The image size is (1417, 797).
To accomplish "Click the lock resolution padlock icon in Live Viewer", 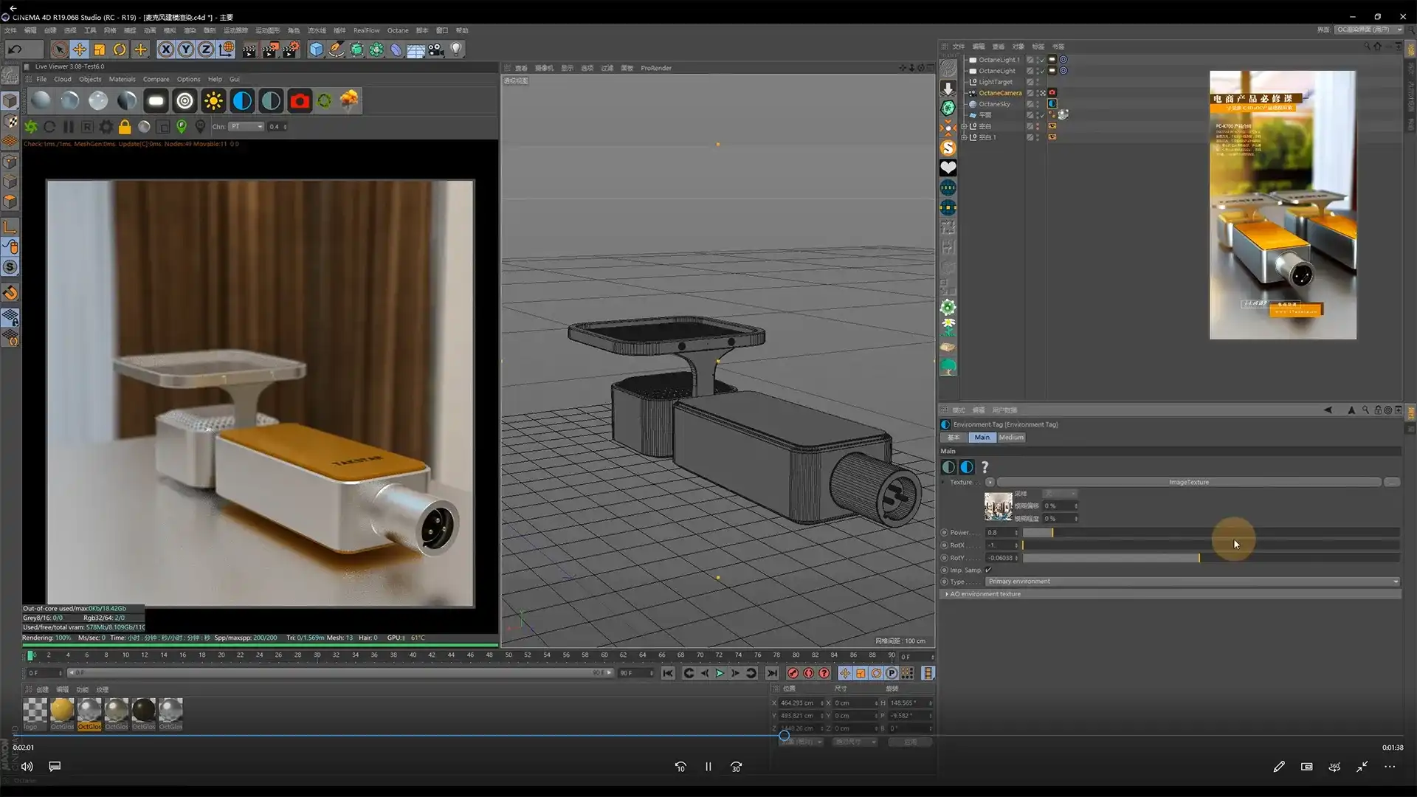I will [x=125, y=126].
